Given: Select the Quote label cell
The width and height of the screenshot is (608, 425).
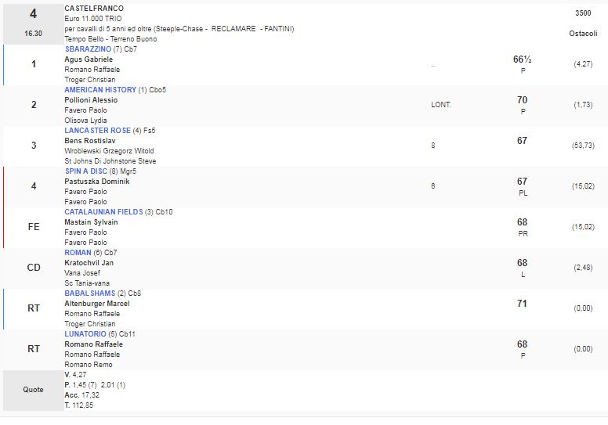Looking at the screenshot, I should [33, 389].
